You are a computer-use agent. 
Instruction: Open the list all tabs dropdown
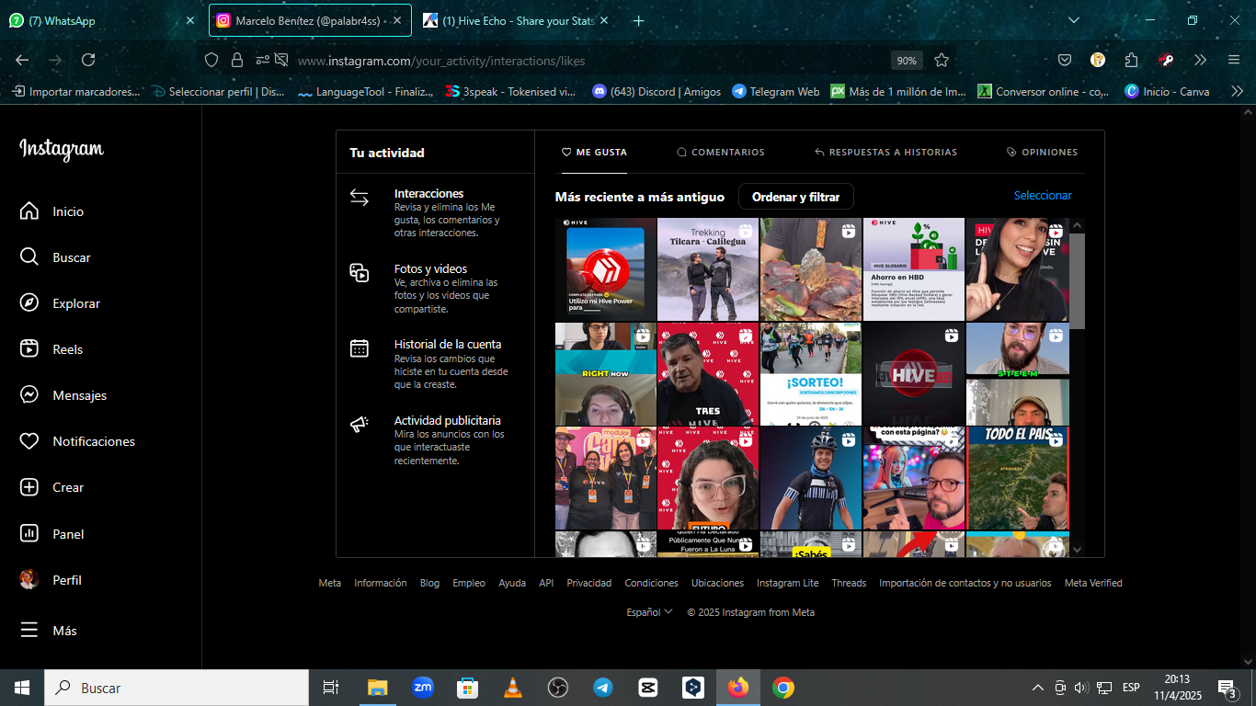[1073, 20]
